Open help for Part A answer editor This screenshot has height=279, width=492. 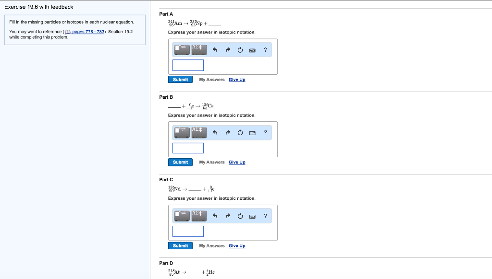[265, 50]
